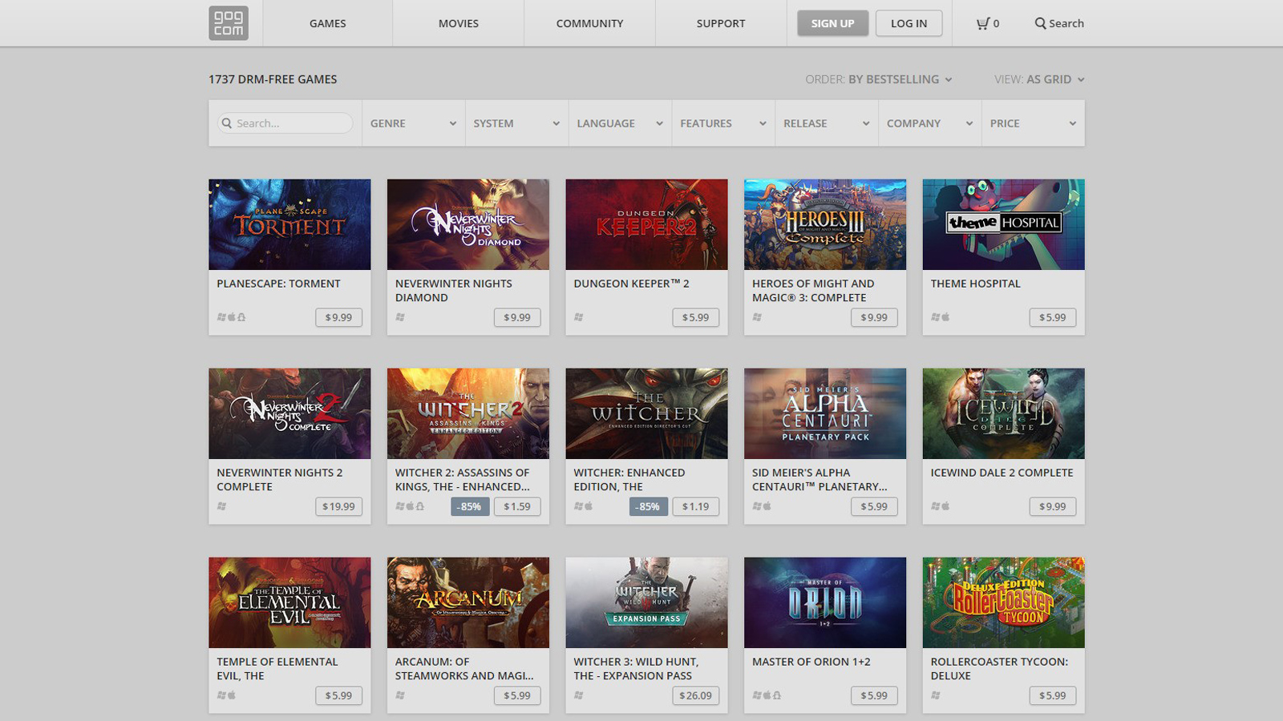Viewport: 1283px width, 721px height.
Task: Click the Mac icon under Temple of Elemental Evil
Action: point(232,695)
